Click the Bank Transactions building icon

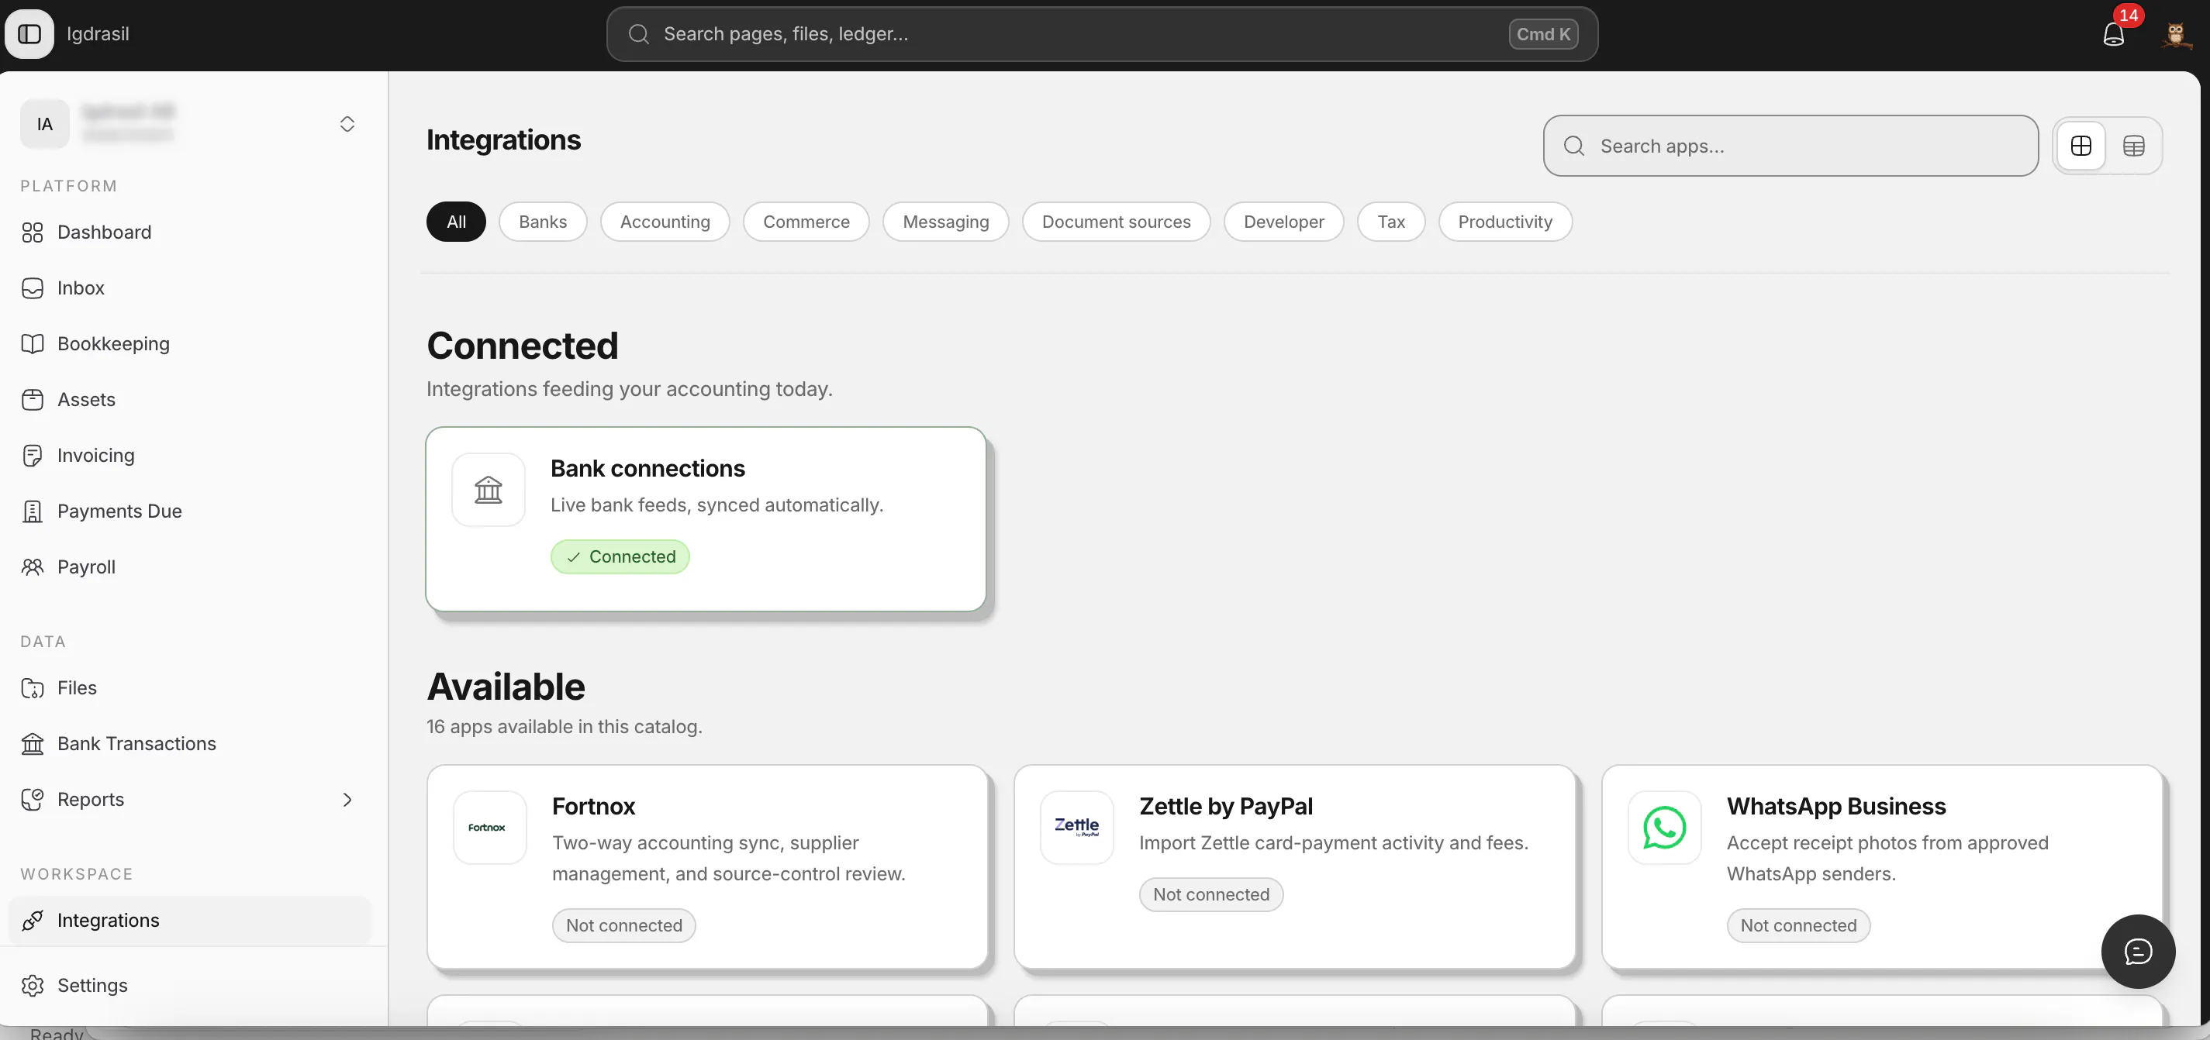click(x=33, y=743)
